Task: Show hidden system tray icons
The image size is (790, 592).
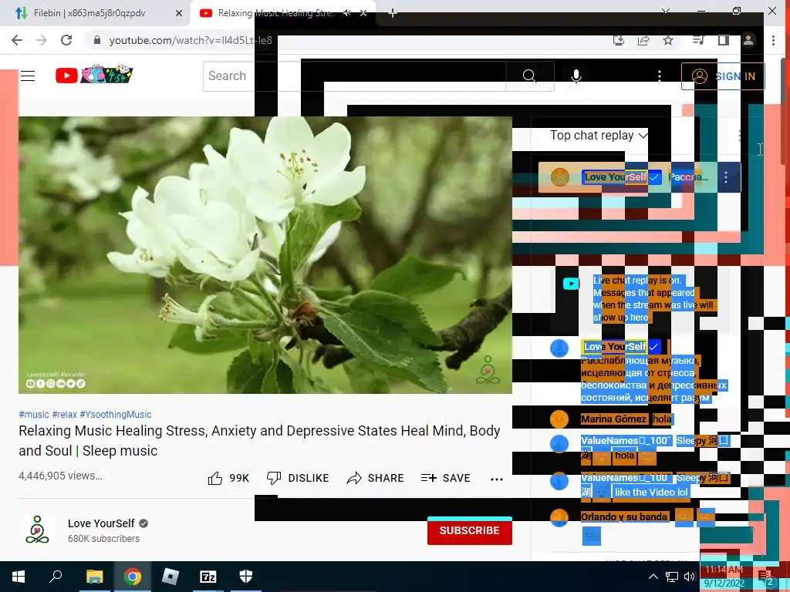Action: tap(653, 577)
